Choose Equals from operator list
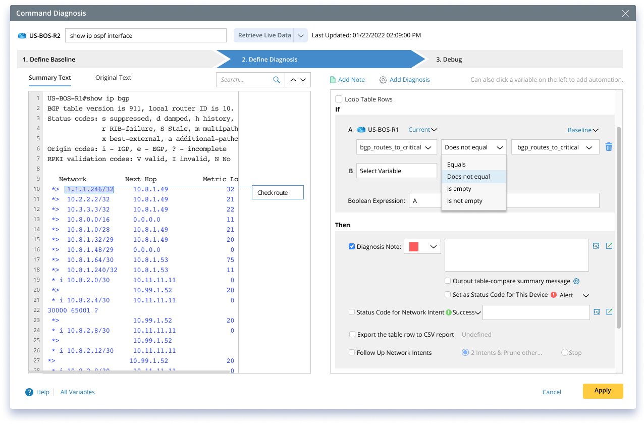 473,165
